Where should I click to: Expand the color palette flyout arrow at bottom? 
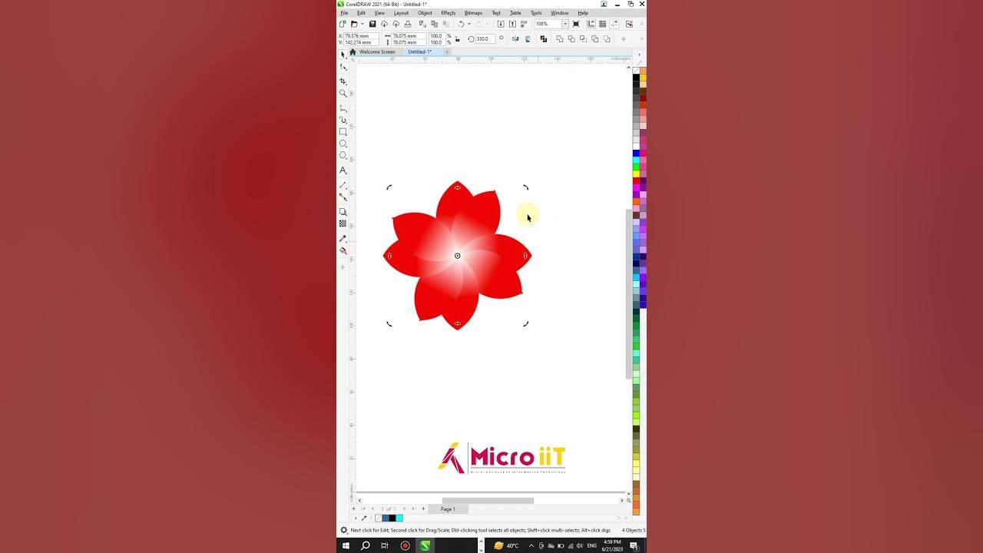pyautogui.click(x=626, y=518)
